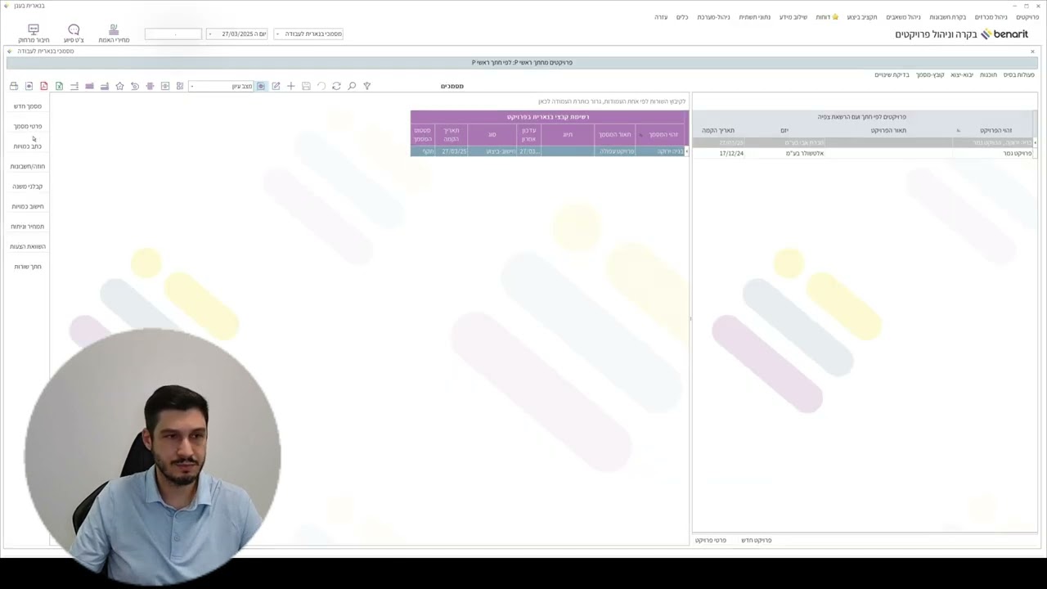The width and height of the screenshot is (1047, 589).
Task: Close the מסמכי בנארית לעבודה inner window
Action: [1032, 52]
